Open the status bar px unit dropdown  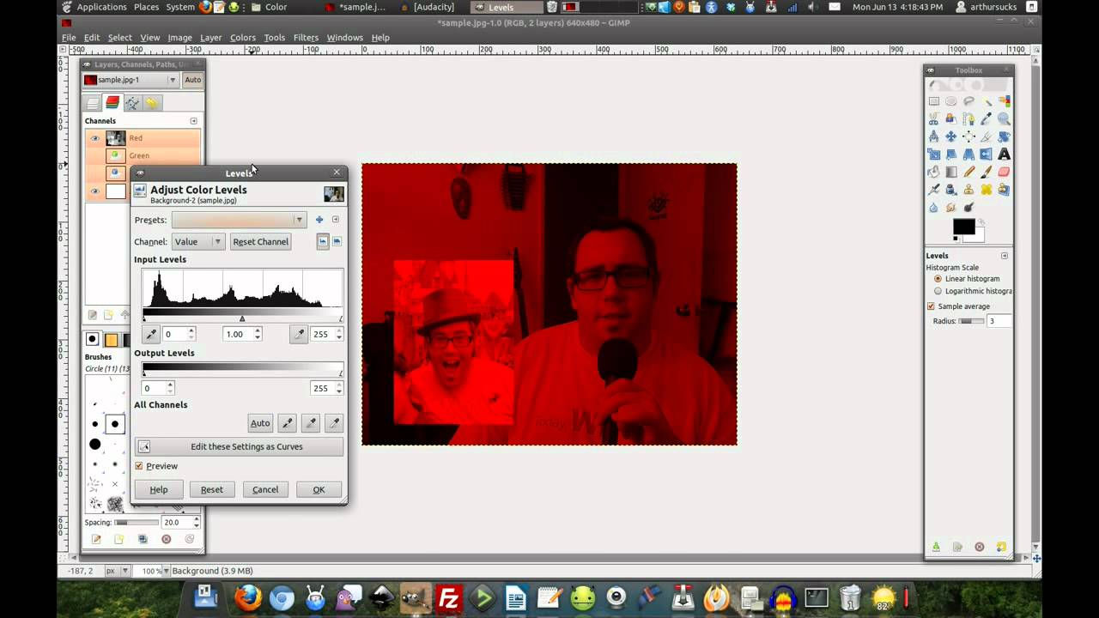point(118,571)
